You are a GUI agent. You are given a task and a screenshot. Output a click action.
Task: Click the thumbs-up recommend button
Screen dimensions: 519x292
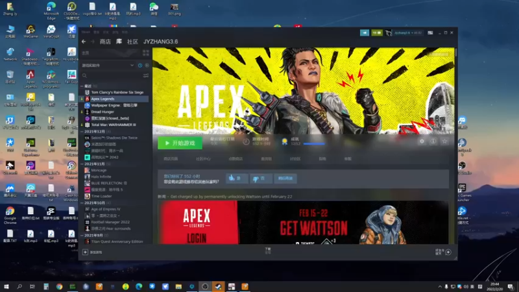coord(237,178)
